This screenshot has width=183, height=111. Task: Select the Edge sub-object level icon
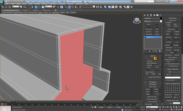pyautogui.click(x=150, y=58)
